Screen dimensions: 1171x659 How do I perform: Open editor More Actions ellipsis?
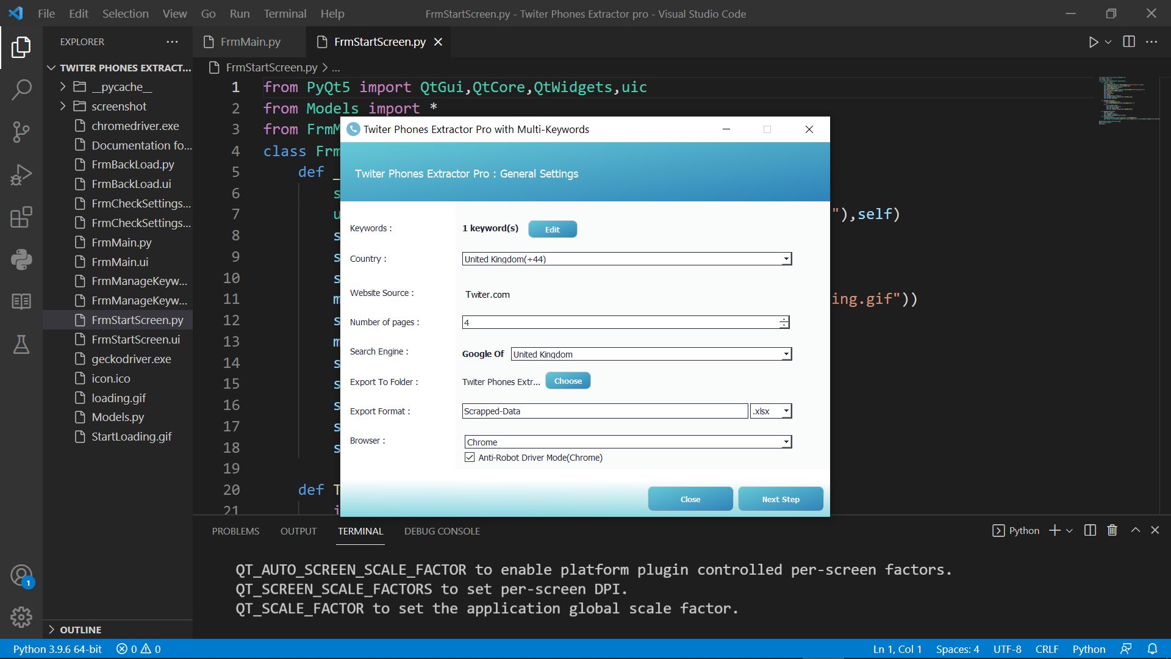pyautogui.click(x=1151, y=41)
